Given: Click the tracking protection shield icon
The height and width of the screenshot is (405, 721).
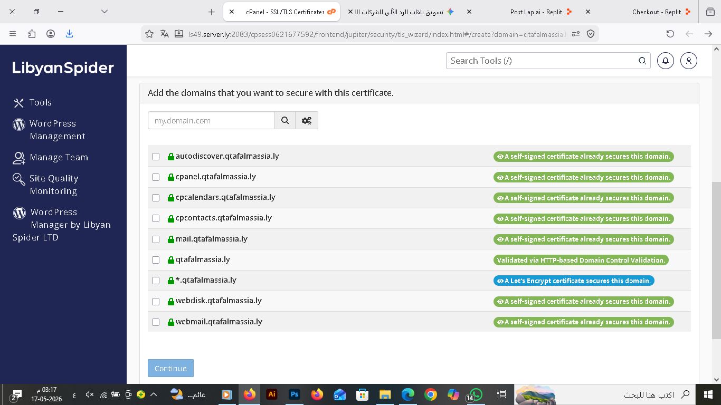Looking at the screenshot, I should click(x=591, y=34).
